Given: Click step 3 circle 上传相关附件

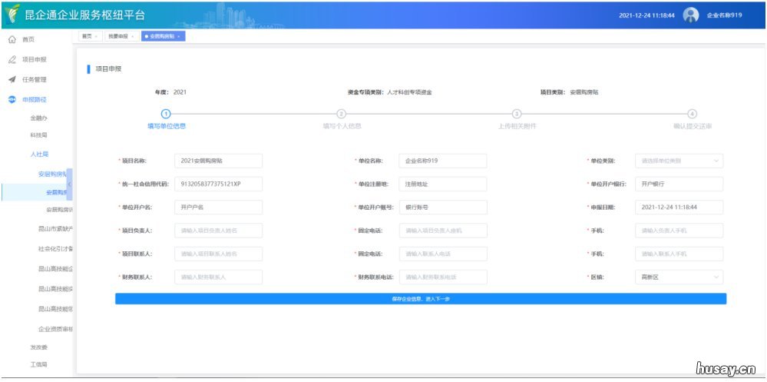Looking at the screenshot, I should tap(517, 114).
